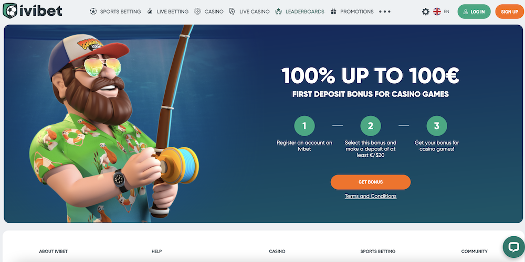Open the live chat bubble
This screenshot has height=262, width=525.
(513, 247)
